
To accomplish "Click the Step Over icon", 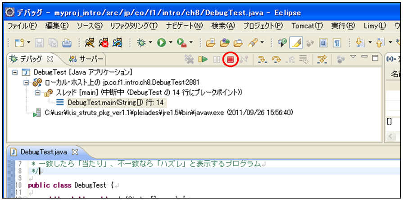I will click(x=276, y=59).
